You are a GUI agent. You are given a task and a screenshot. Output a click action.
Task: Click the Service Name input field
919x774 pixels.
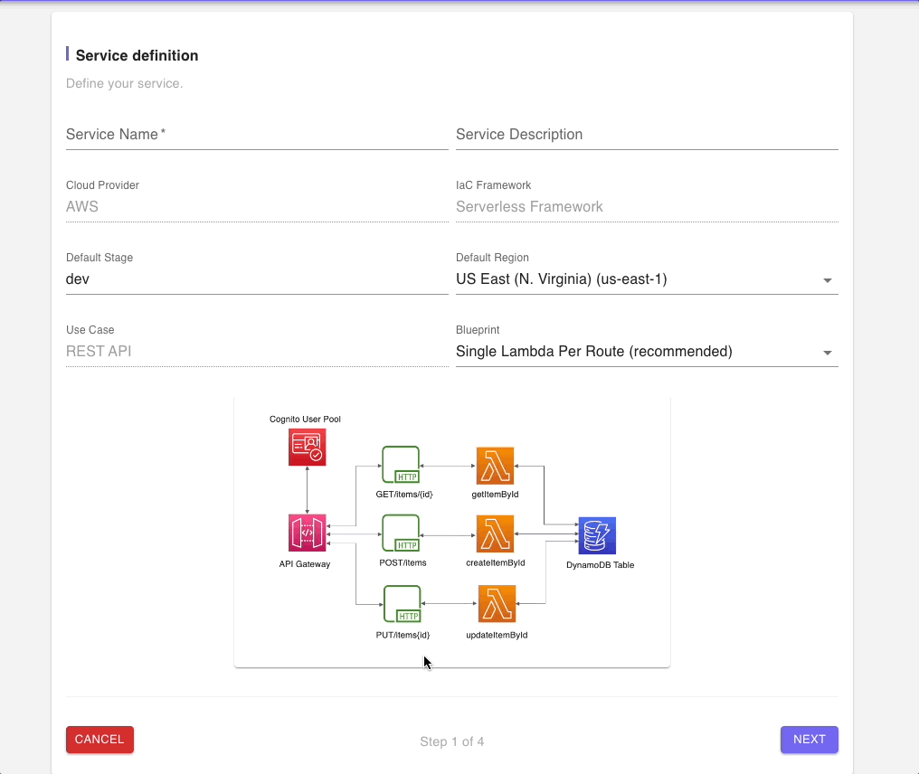(257, 135)
